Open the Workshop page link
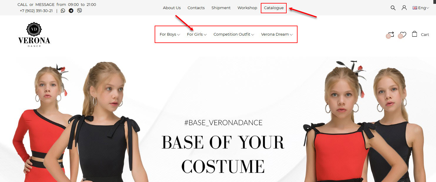This screenshot has height=182, width=436. (247, 8)
